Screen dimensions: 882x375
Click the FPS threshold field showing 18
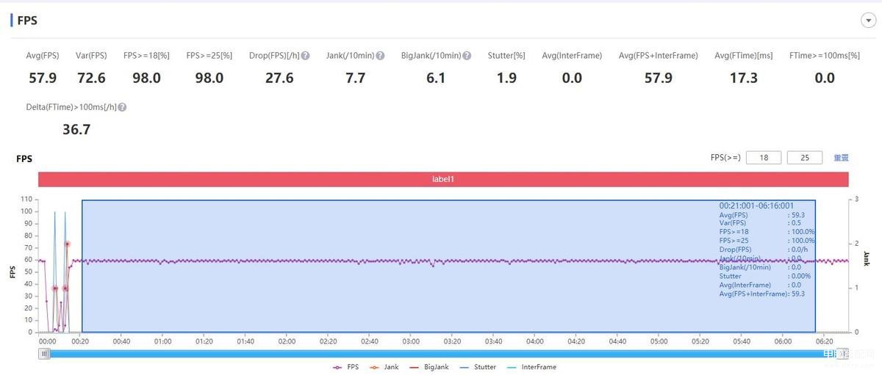(763, 158)
